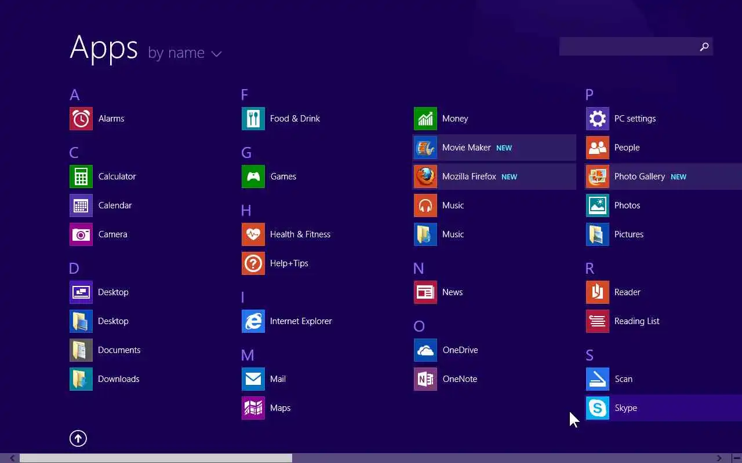The height and width of the screenshot is (463, 742).
Task: Open the Photos app icon
Action: tap(598, 205)
